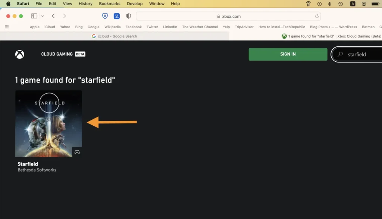382x219 pixels.
Task: Open the Bing bookmark
Action: [x=79, y=27]
